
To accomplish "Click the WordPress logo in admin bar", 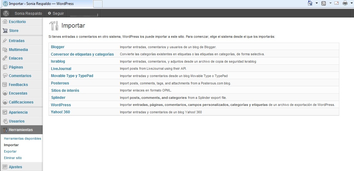I will [x=6, y=14].
